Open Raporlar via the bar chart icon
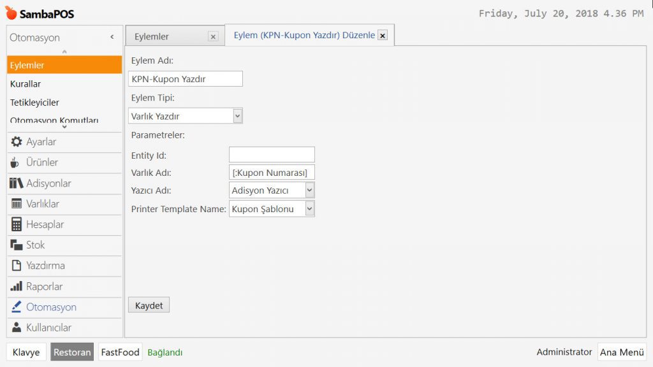This screenshot has width=653, height=367. coord(17,287)
